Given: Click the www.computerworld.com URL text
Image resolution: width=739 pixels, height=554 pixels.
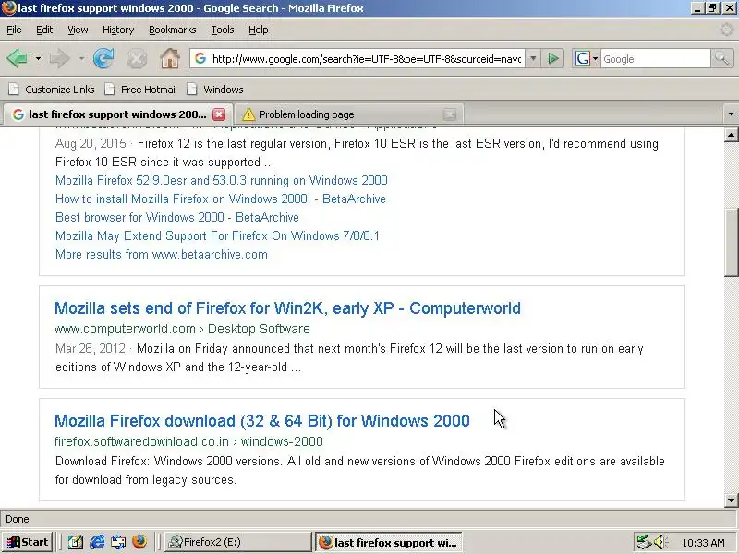Looking at the screenshot, I should (125, 329).
